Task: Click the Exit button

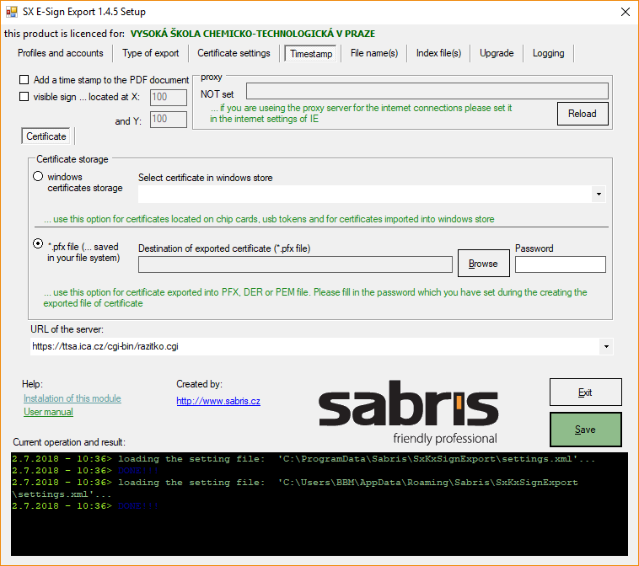Action: (586, 392)
